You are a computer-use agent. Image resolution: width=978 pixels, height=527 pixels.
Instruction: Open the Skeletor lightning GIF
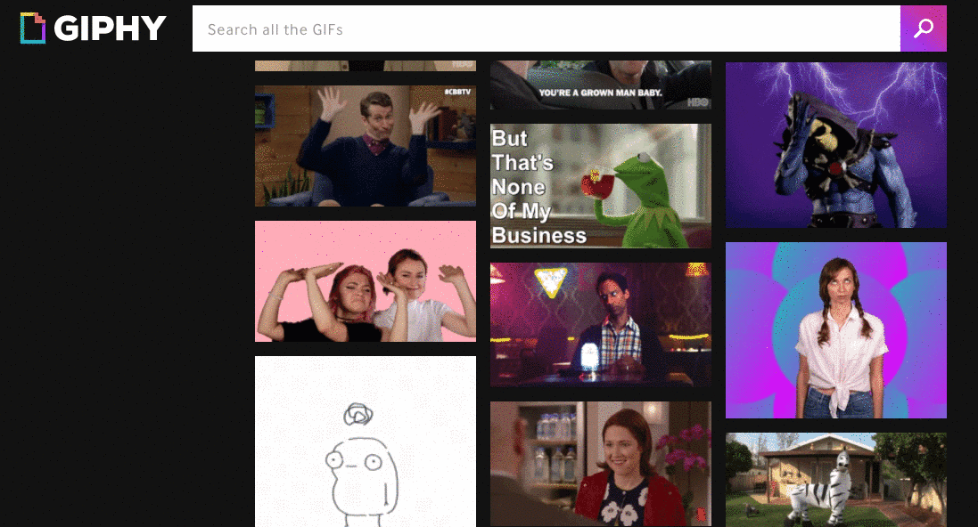(835, 144)
